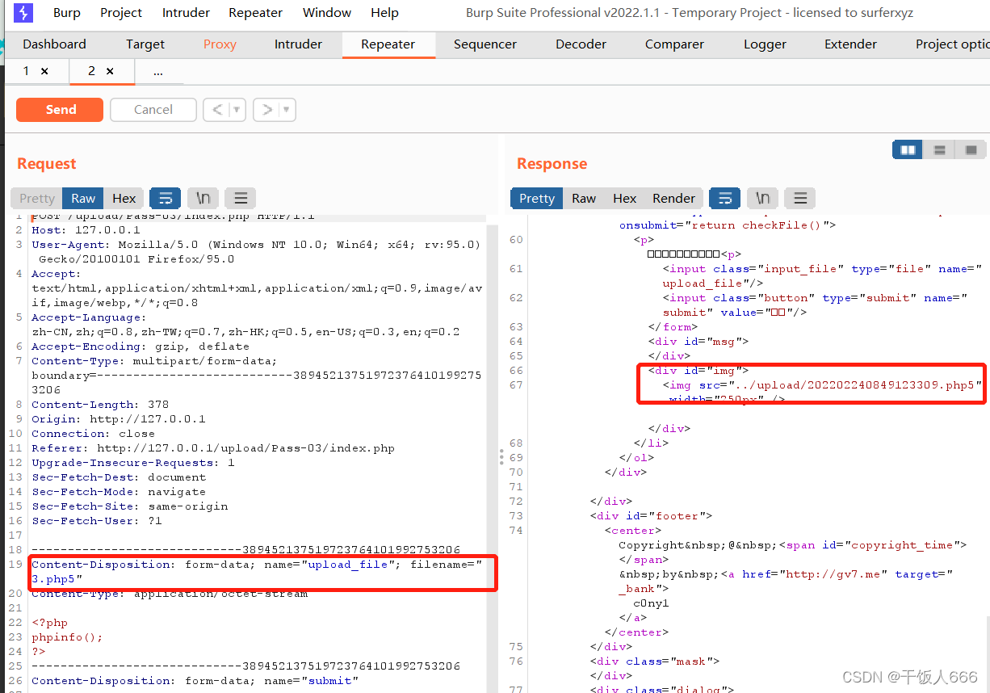
Task: Switch to the Extender tab
Action: 850,44
